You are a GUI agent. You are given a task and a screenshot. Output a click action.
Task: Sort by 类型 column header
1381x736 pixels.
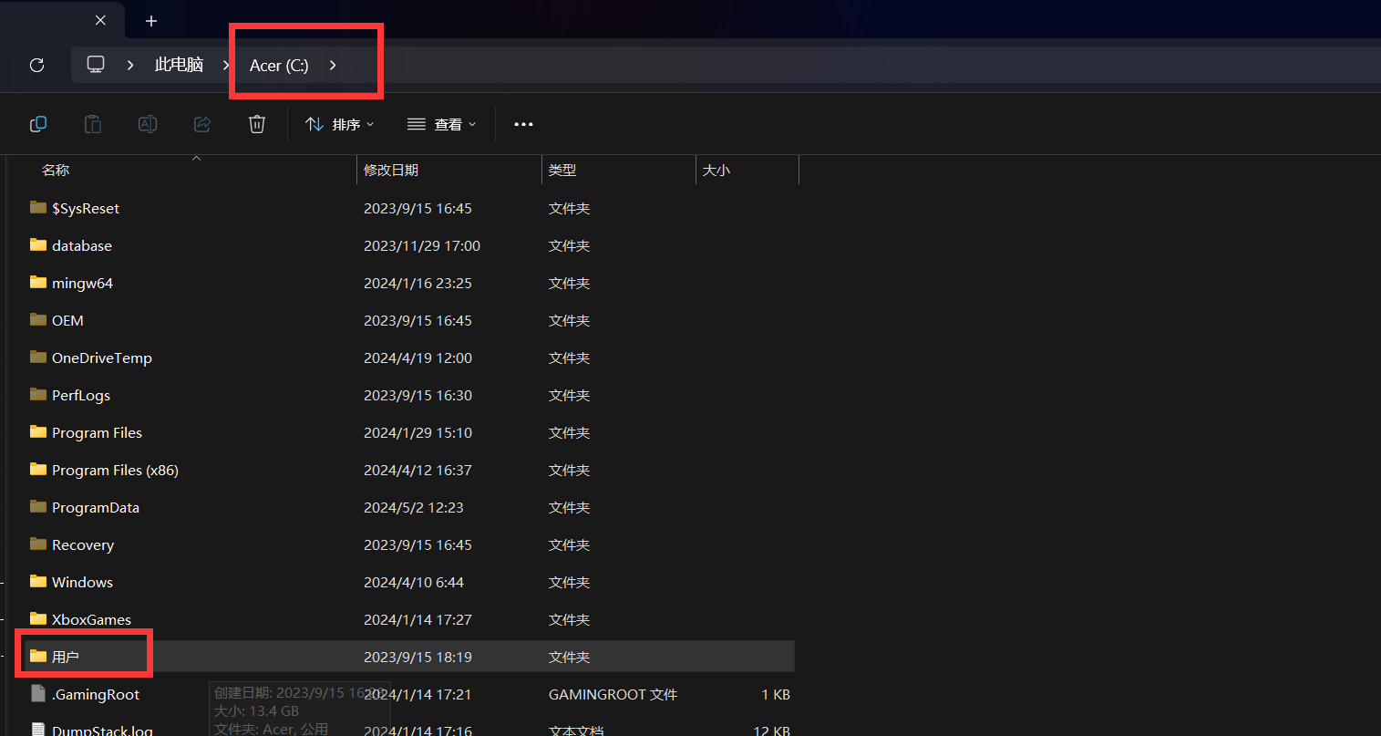pos(562,170)
